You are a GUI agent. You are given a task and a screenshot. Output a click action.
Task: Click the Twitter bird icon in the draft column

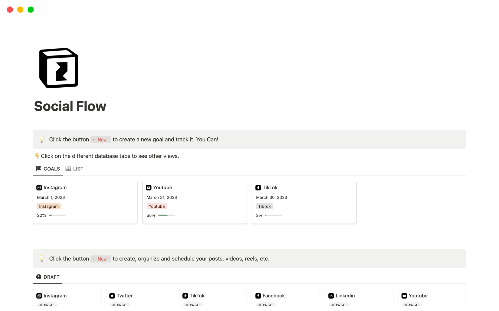(112, 296)
